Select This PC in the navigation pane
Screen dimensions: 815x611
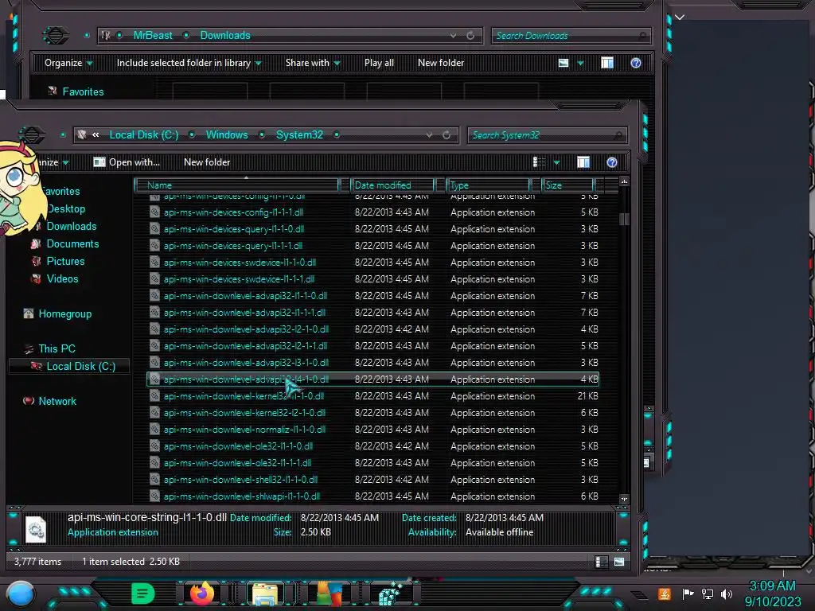[x=57, y=348]
